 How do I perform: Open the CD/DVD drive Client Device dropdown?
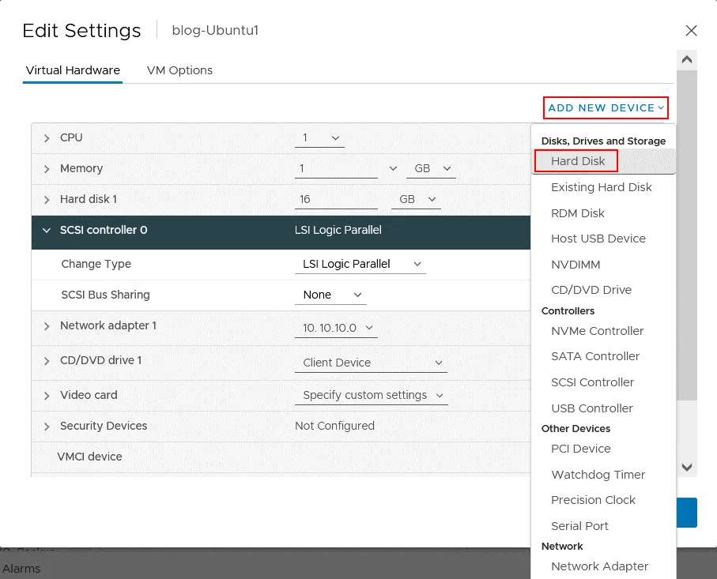tap(370, 363)
